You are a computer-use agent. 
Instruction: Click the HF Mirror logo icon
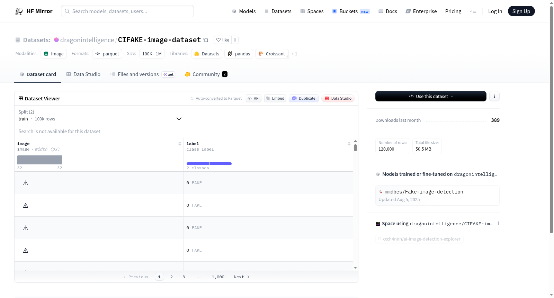(19, 11)
